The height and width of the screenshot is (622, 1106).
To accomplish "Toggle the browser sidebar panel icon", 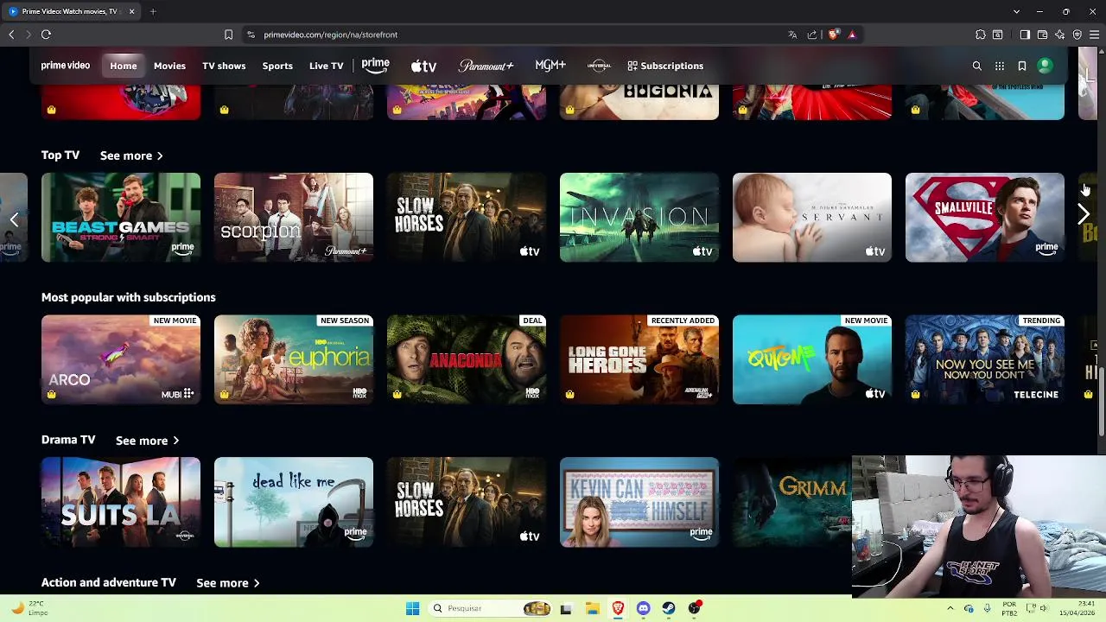I will click(1025, 35).
